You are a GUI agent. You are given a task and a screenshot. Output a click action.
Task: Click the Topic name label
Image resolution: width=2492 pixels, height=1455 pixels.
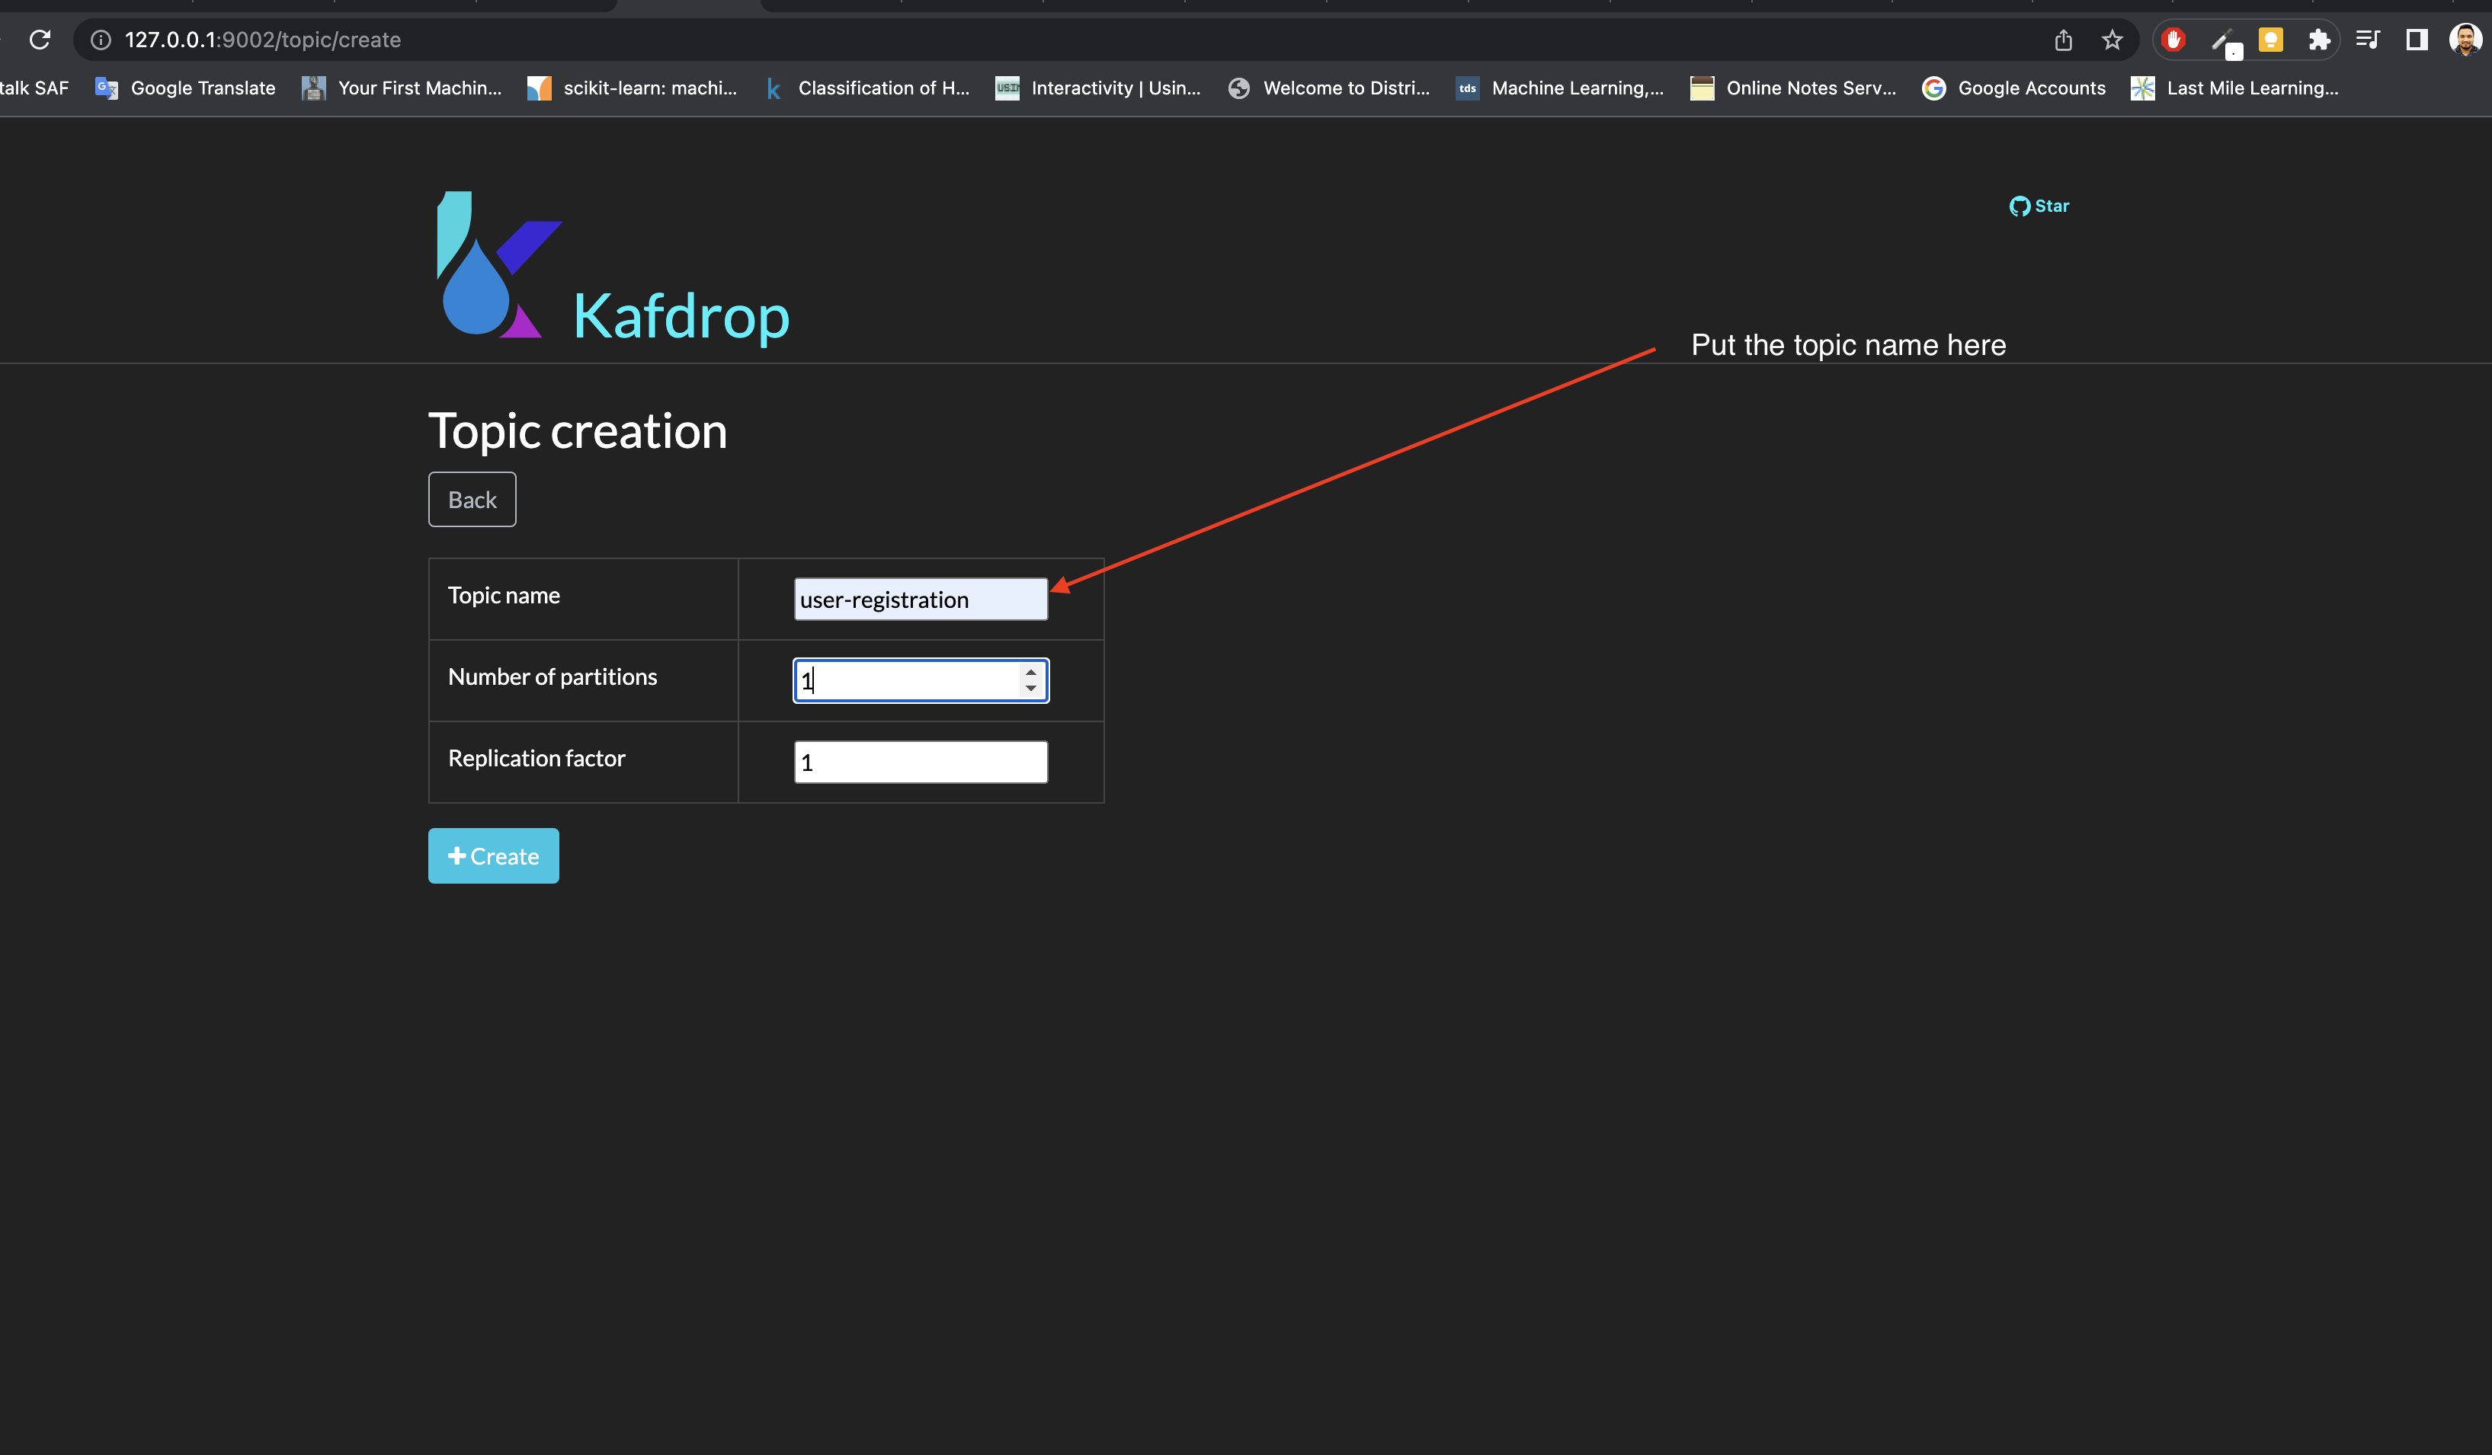pyautogui.click(x=503, y=595)
